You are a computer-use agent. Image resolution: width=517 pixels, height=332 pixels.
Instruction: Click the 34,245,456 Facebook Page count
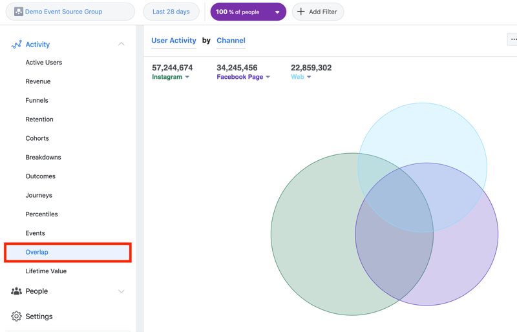237,68
